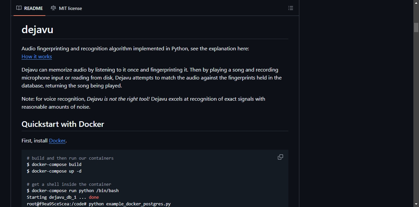
Task: Click the book icon beside README
Action: coord(19,8)
